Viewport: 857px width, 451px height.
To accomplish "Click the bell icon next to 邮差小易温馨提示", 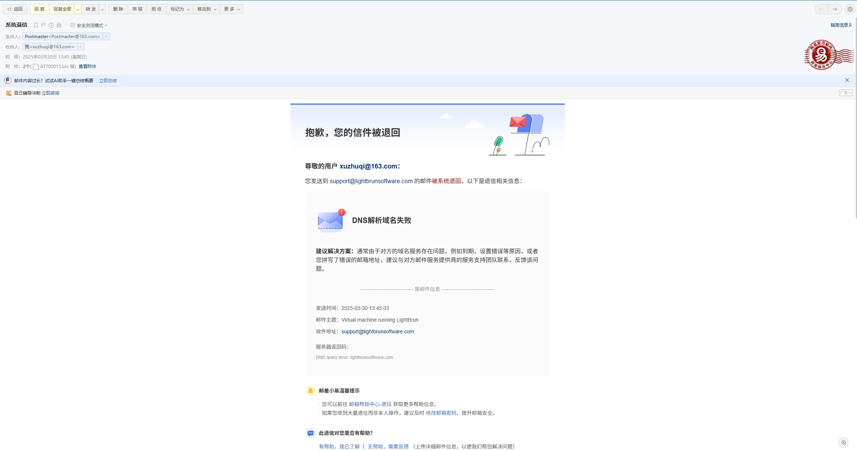I will pyautogui.click(x=311, y=391).
